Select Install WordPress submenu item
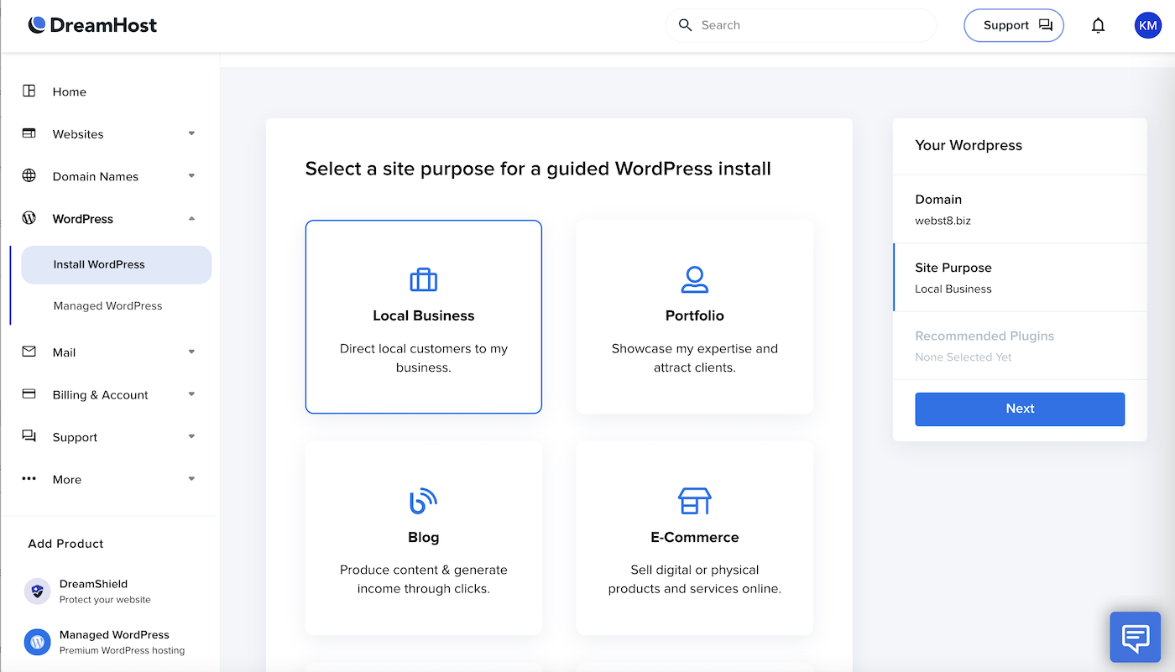Viewport: 1175px width, 672px height. 117,264
